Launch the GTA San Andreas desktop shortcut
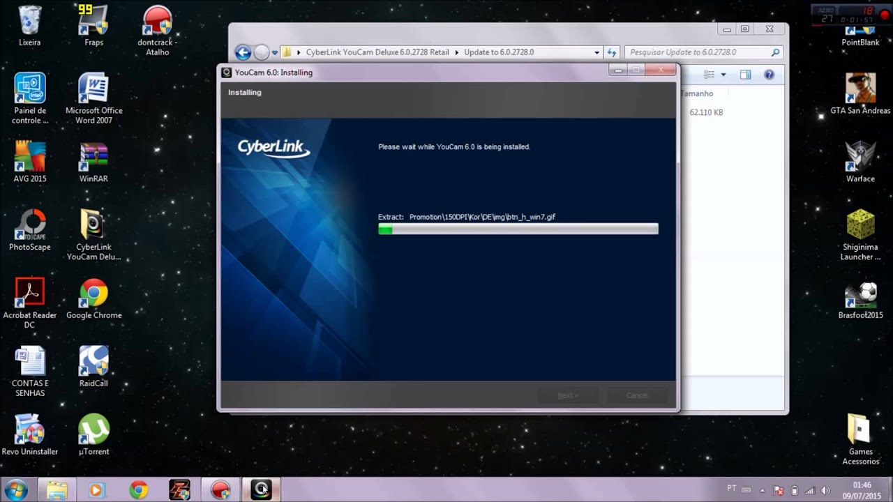 860,94
